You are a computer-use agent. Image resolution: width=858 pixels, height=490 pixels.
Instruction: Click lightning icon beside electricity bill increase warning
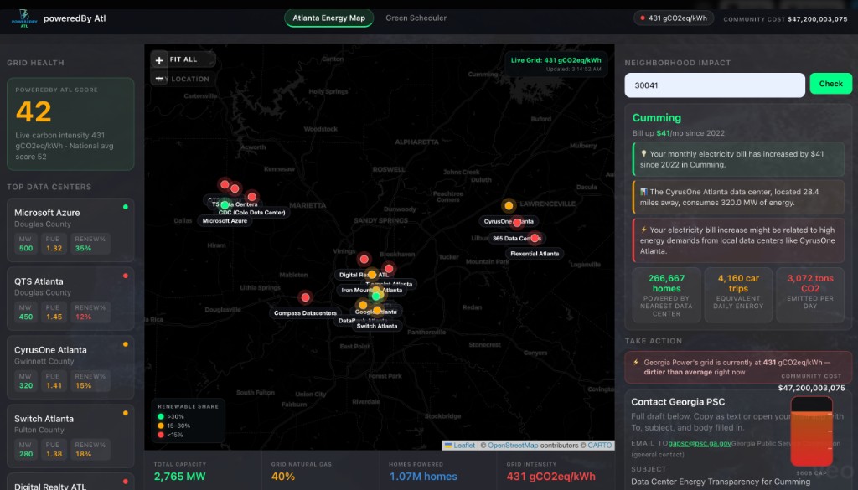point(643,230)
